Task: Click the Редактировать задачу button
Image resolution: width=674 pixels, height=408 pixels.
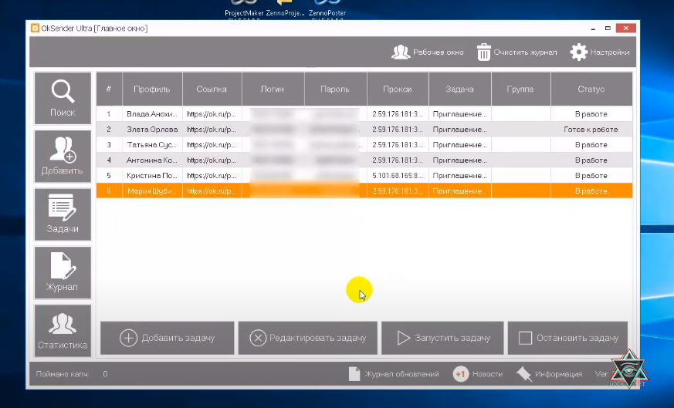Action: click(x=307, y=338)
